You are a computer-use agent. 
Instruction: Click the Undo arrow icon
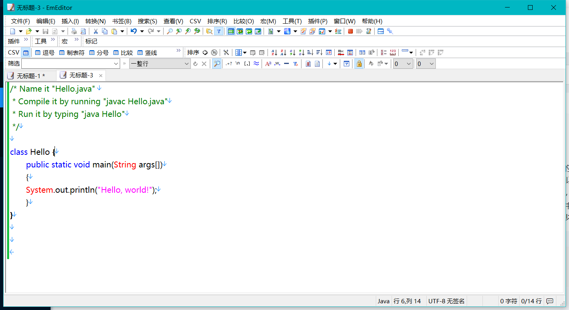click(x=134, y=31)
